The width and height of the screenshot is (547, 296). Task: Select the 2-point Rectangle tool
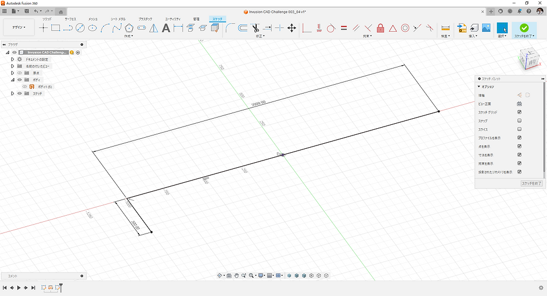tap(55, 28)
